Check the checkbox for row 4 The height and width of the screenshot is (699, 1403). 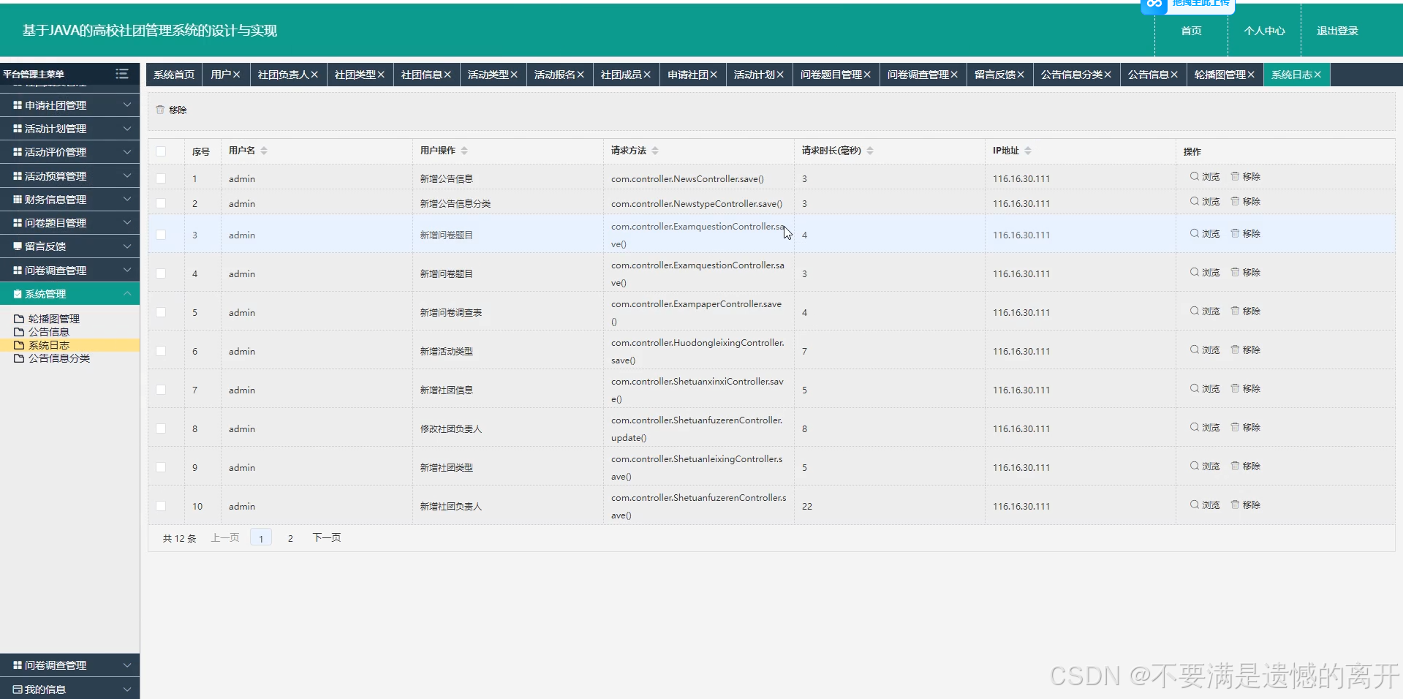[161, 273]
